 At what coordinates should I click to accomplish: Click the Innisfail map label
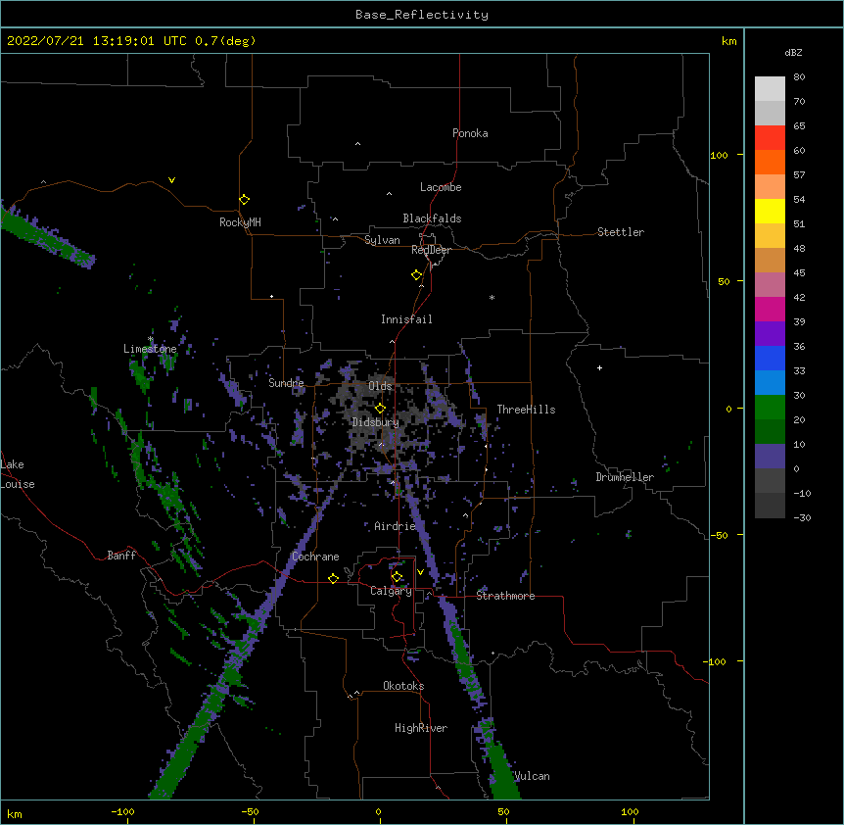(x=406, y=319)
